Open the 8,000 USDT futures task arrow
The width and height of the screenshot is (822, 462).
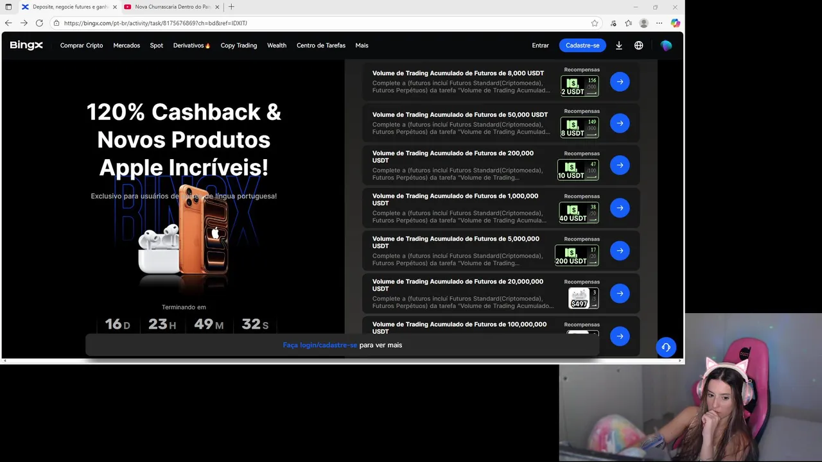pyautogui.click(x=620, y=81)
